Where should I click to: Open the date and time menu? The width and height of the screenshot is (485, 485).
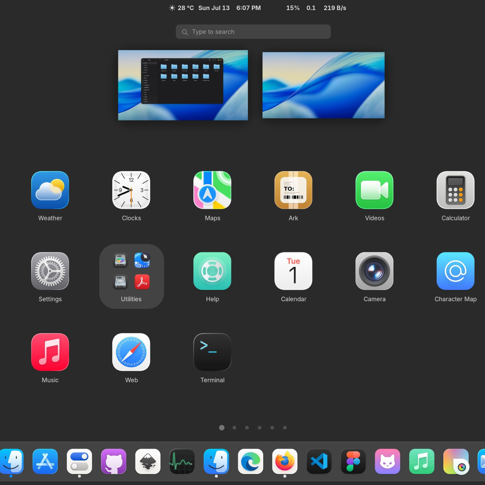(229, 8)
